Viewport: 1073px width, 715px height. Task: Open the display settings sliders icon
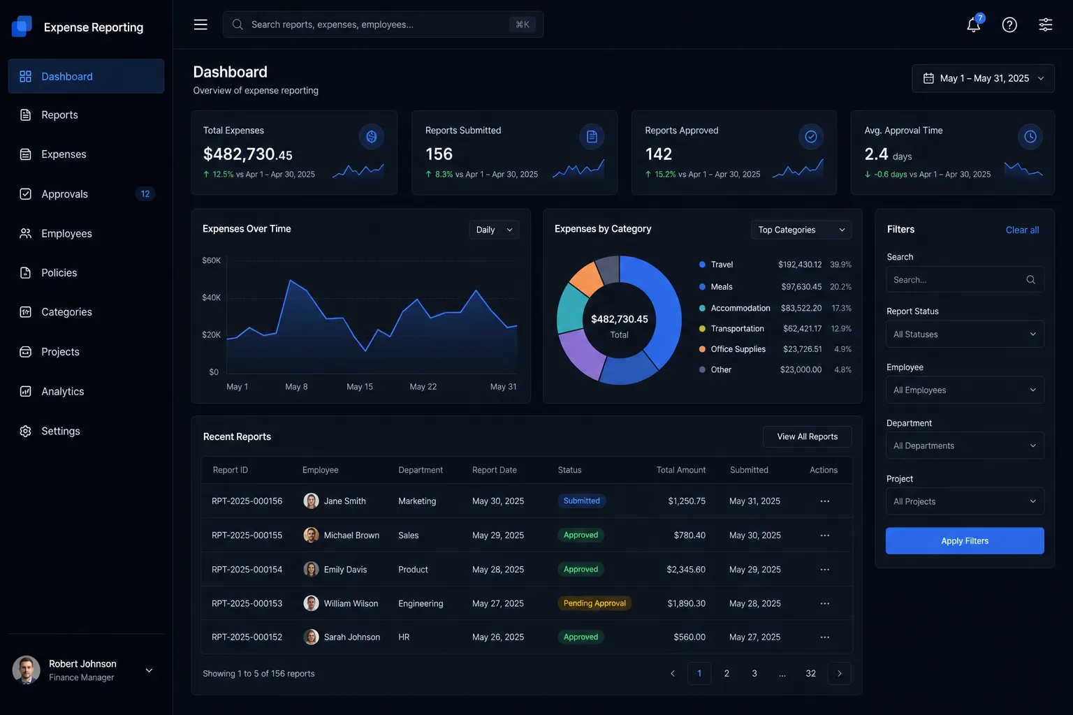pyautogui.click(x=1046, y=24)
